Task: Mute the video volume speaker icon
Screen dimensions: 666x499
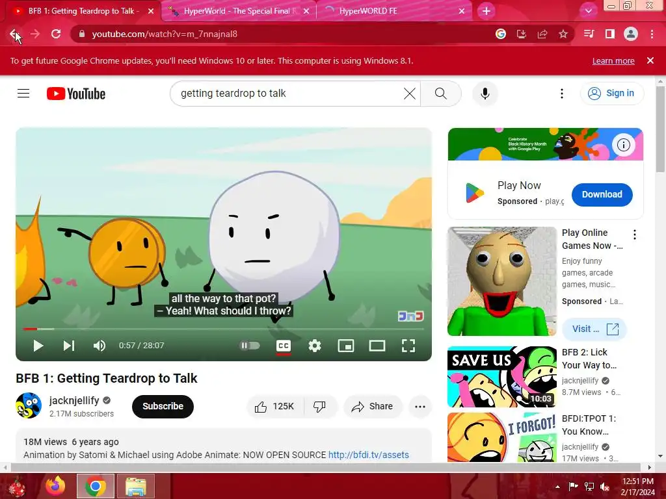Action: coord(100,346)
